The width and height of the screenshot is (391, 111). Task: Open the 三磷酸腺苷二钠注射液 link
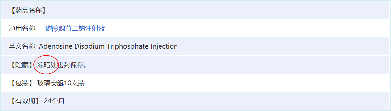72,28
